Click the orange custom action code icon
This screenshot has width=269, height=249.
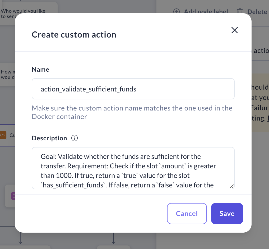point(3,135)
